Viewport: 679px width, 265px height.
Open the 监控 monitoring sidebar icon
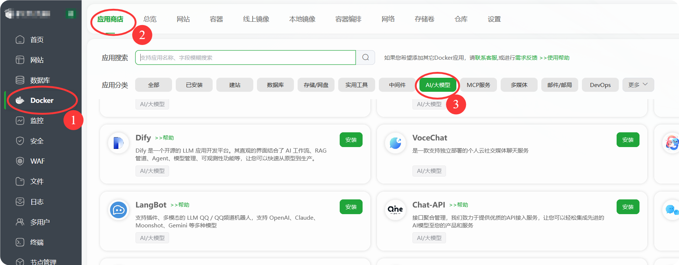[20, 121]
